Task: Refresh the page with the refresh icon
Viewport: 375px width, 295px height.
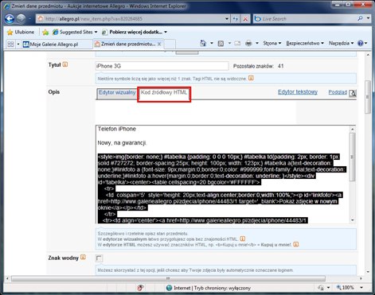Action: tap(236, 19)
